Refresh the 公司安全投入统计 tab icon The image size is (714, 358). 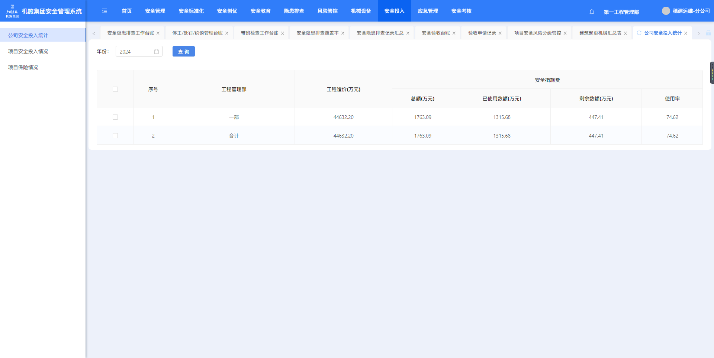[639, 33]
